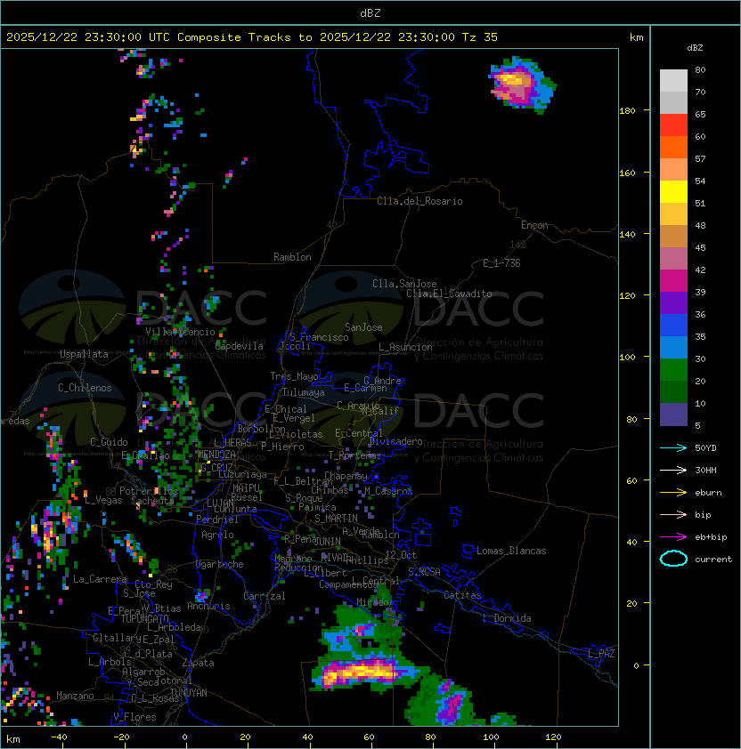Viewport: 741px width, 749px height.
Task: Click the 'eb+bip' legend label
Action: pyautogui.click(x=711, y=537)
